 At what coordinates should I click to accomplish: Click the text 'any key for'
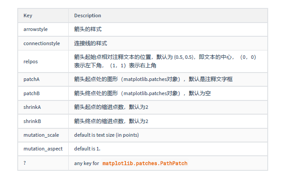pyautogui.click(x=86, y=163)
